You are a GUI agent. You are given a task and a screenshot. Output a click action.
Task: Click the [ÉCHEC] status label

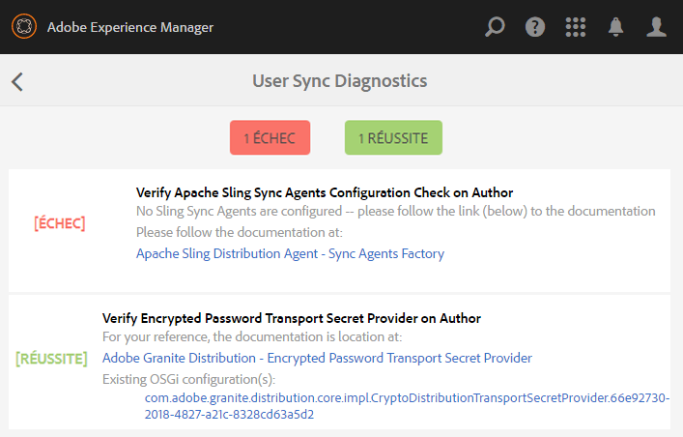60,223
